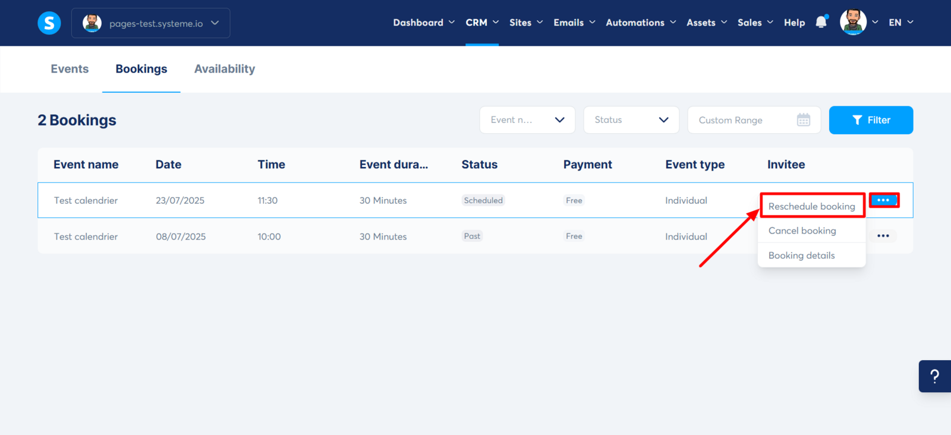Expand the Dashboard menu
The height and width of the screenshot is (435, 951).
click(x=424, y=23)
